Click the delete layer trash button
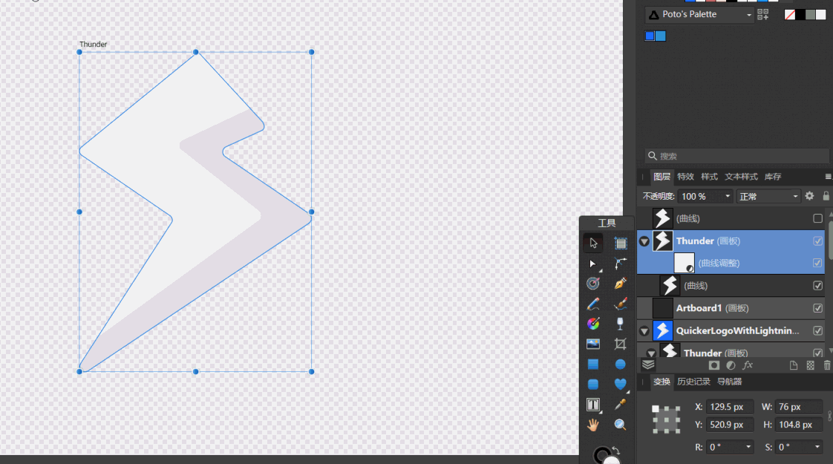 pyautogui.click(x=826, y=365)
